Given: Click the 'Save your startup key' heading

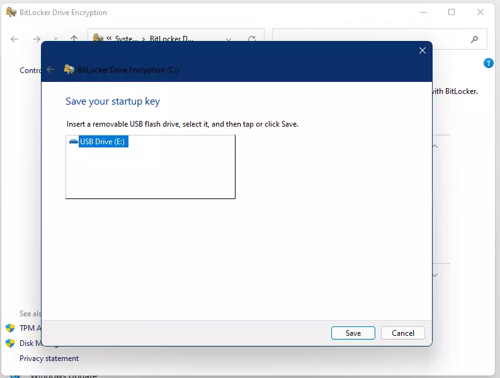Looking at the screenshot, I should point(113,101).
